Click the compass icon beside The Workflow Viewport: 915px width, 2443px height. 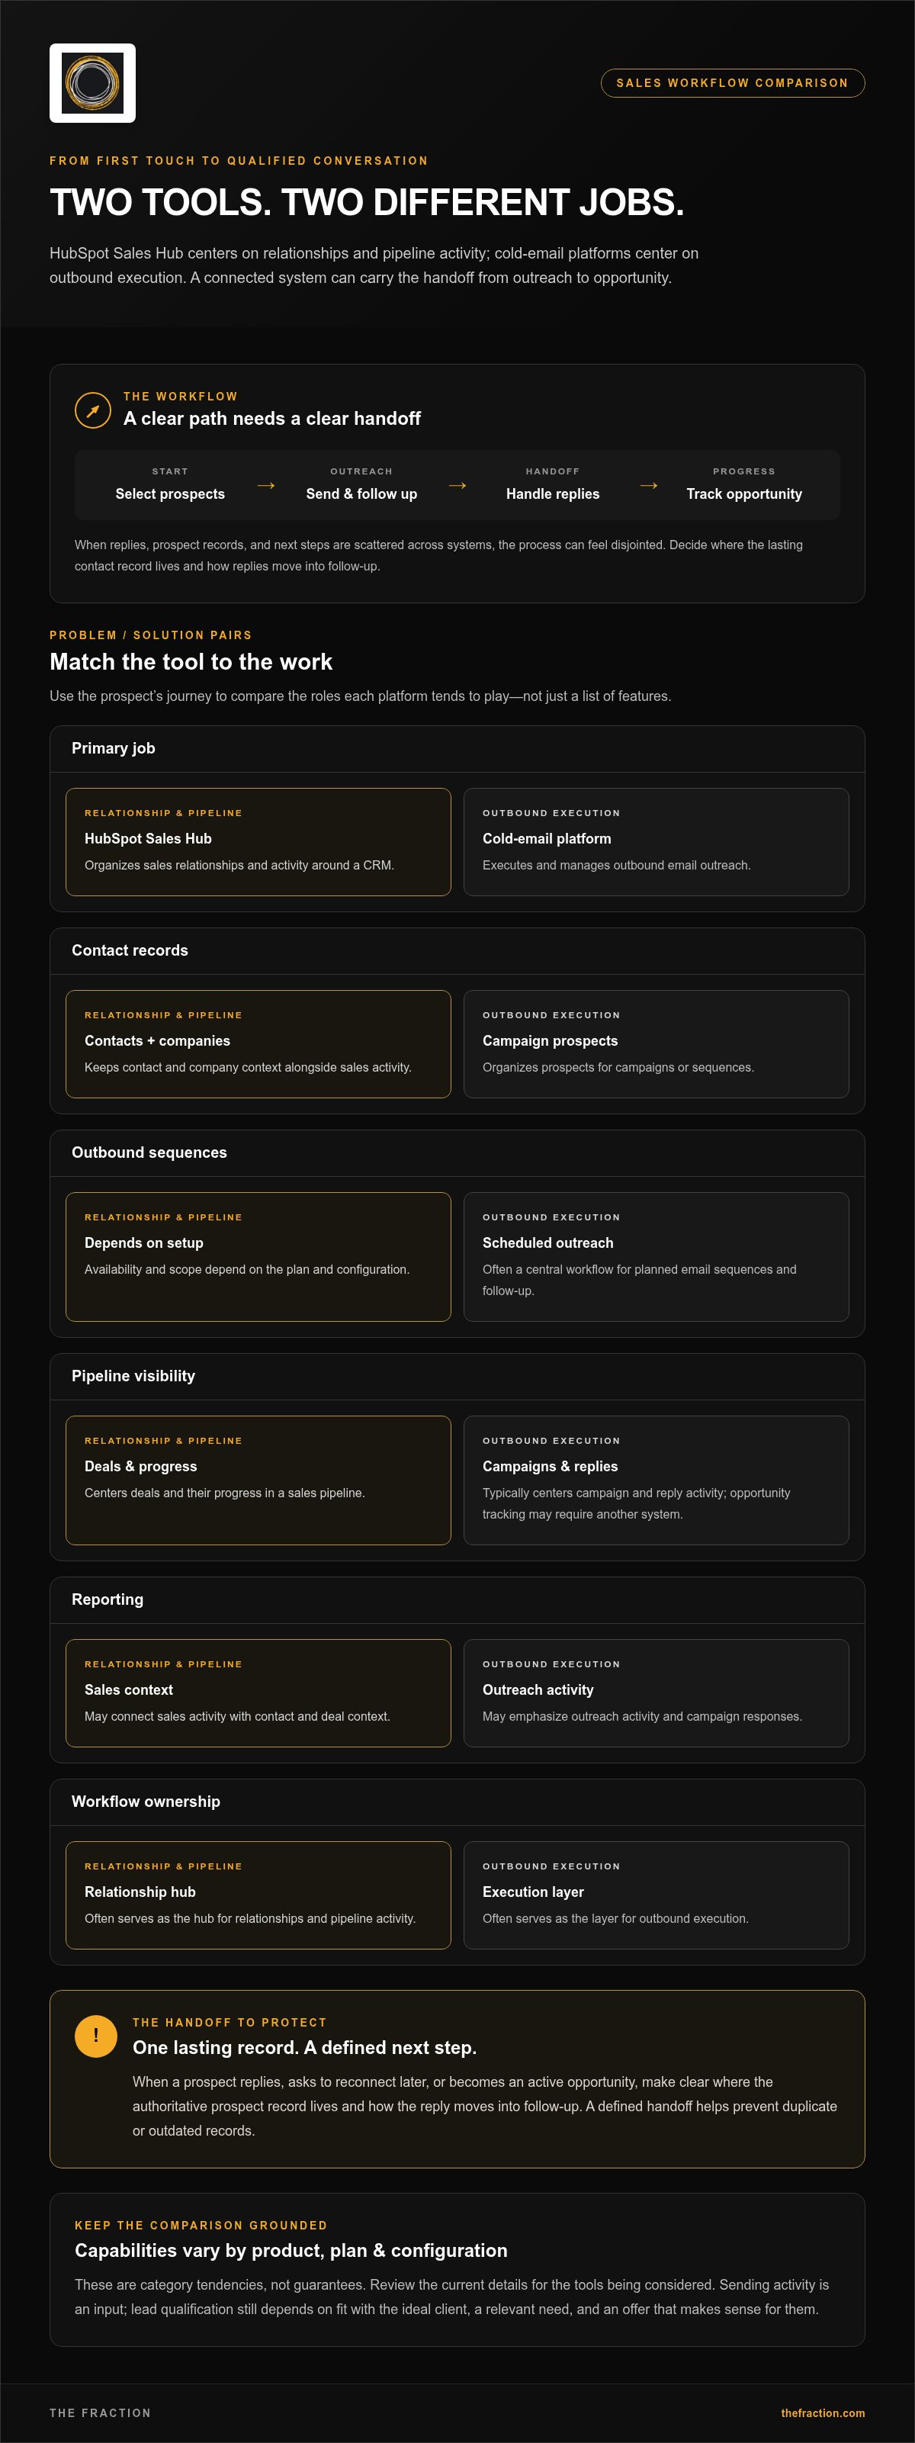93,410
